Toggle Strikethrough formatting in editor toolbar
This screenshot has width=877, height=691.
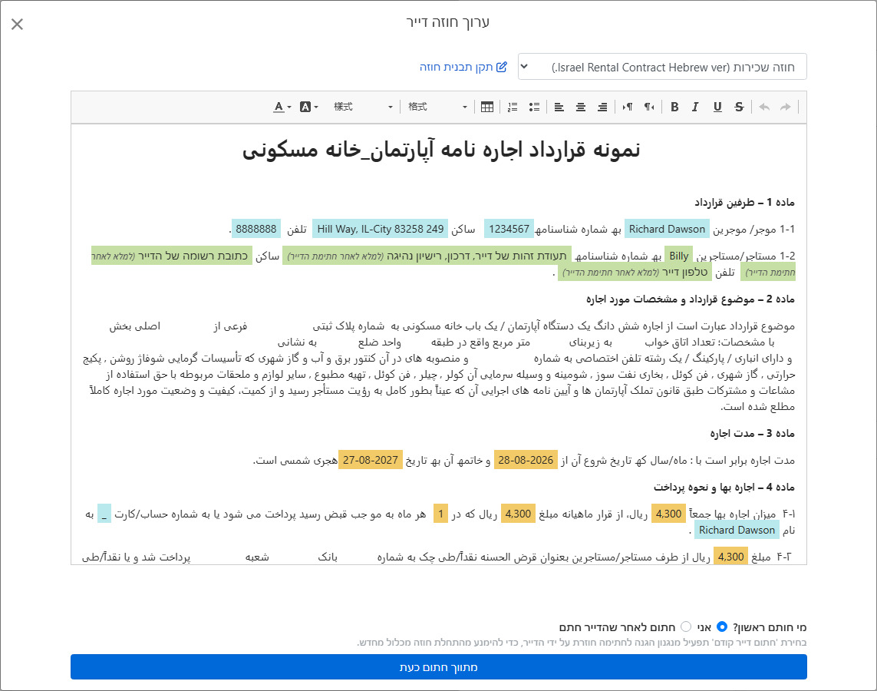click(739, 107)
